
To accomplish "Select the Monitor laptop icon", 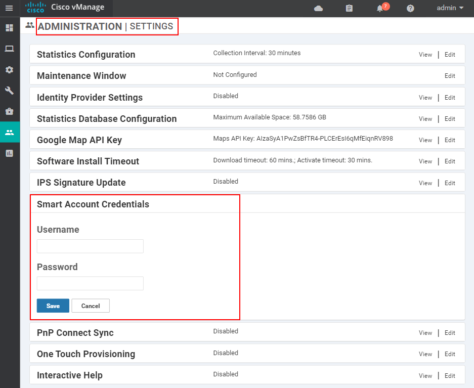I will [9, 49].
